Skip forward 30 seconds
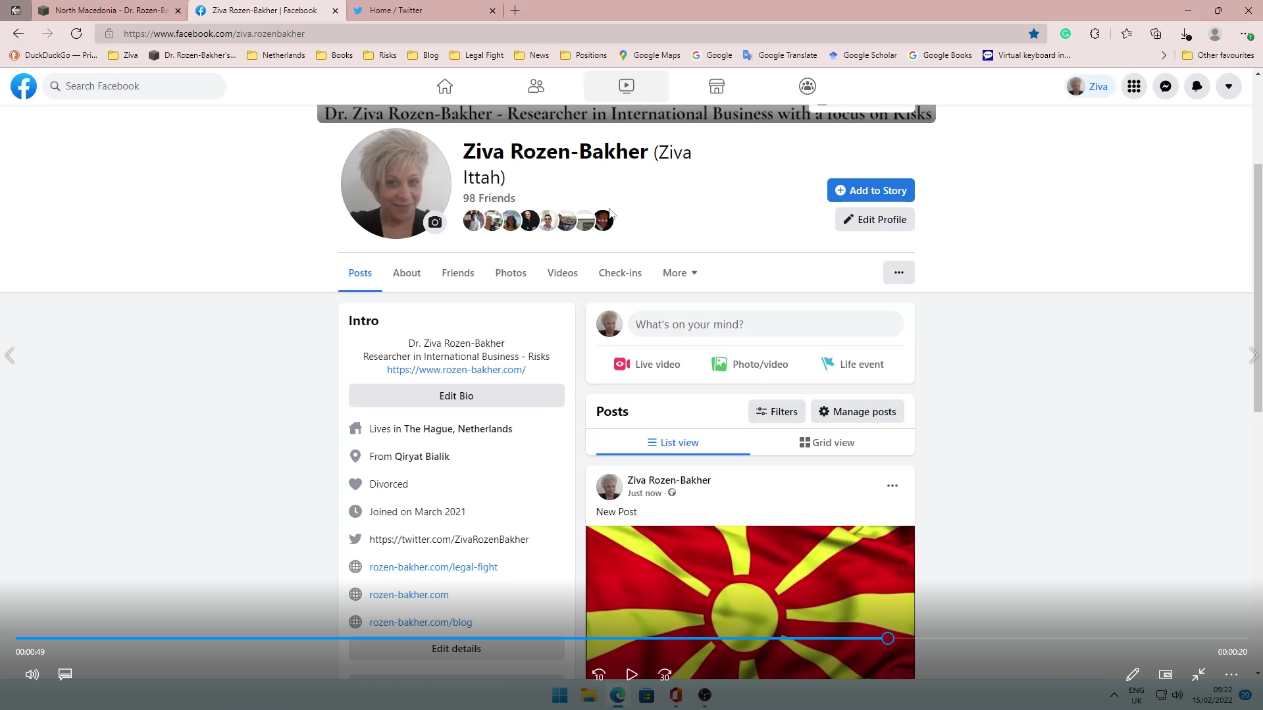This screenshot has width=1263, height=710. click(x=665, y=674)
